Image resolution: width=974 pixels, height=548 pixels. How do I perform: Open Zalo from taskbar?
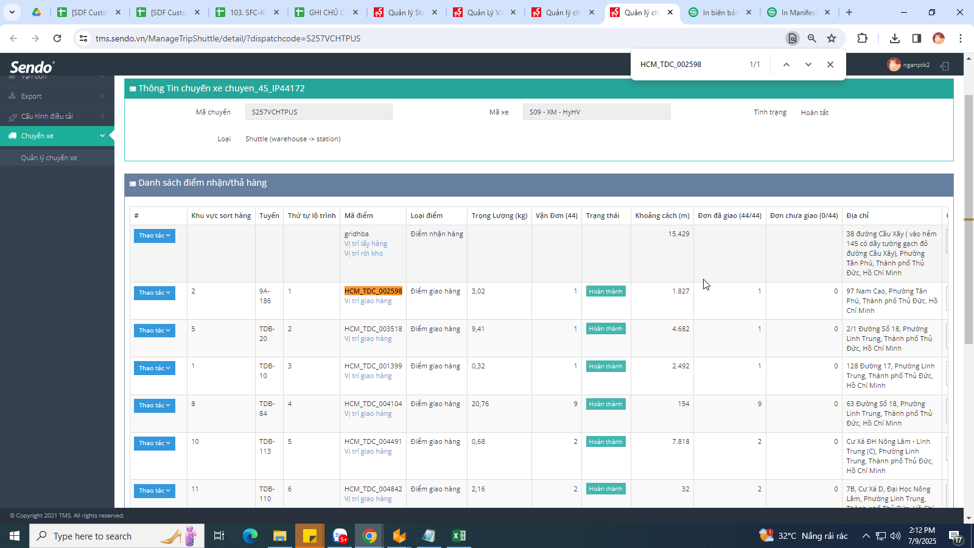point(340,536)
